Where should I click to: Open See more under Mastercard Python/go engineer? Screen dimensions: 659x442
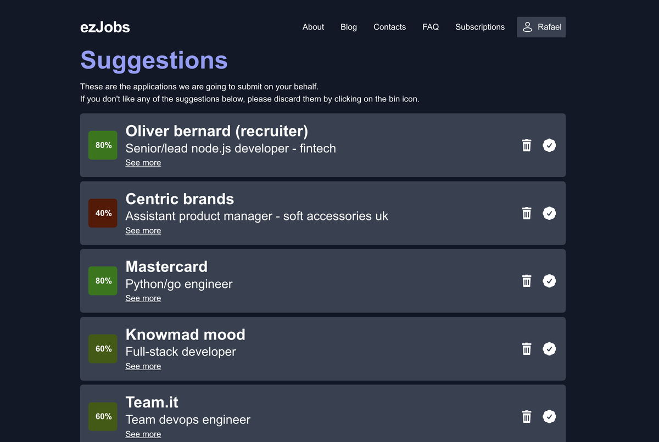coord(143,298)
